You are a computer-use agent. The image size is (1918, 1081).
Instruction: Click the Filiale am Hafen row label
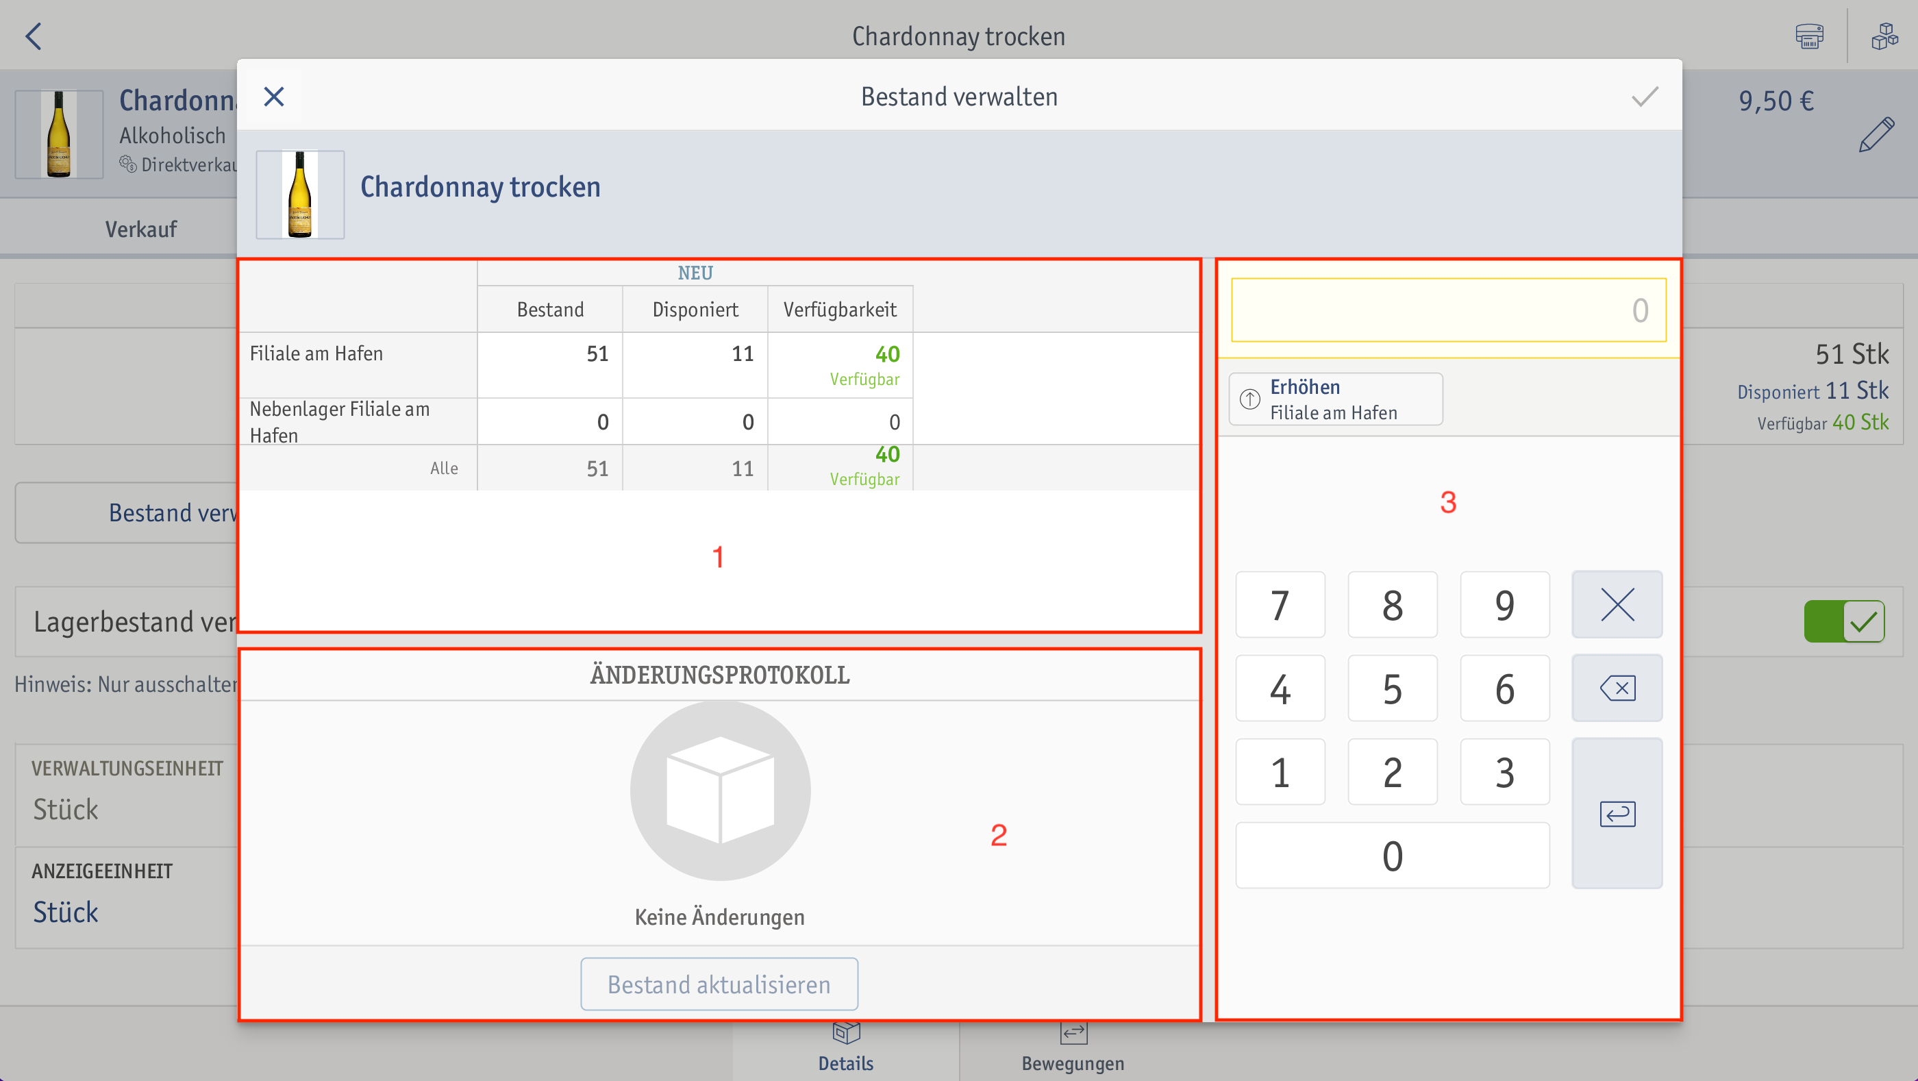click(x=316, y=353)
